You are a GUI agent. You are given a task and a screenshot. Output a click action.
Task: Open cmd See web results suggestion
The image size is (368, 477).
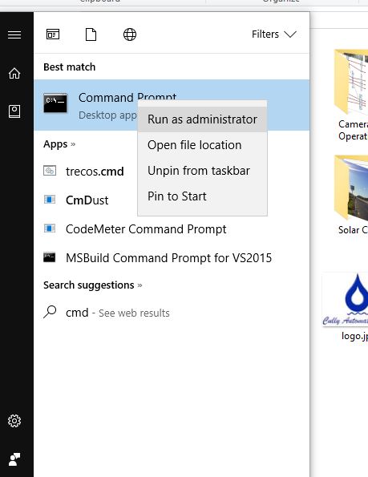(x=172, y=313)
